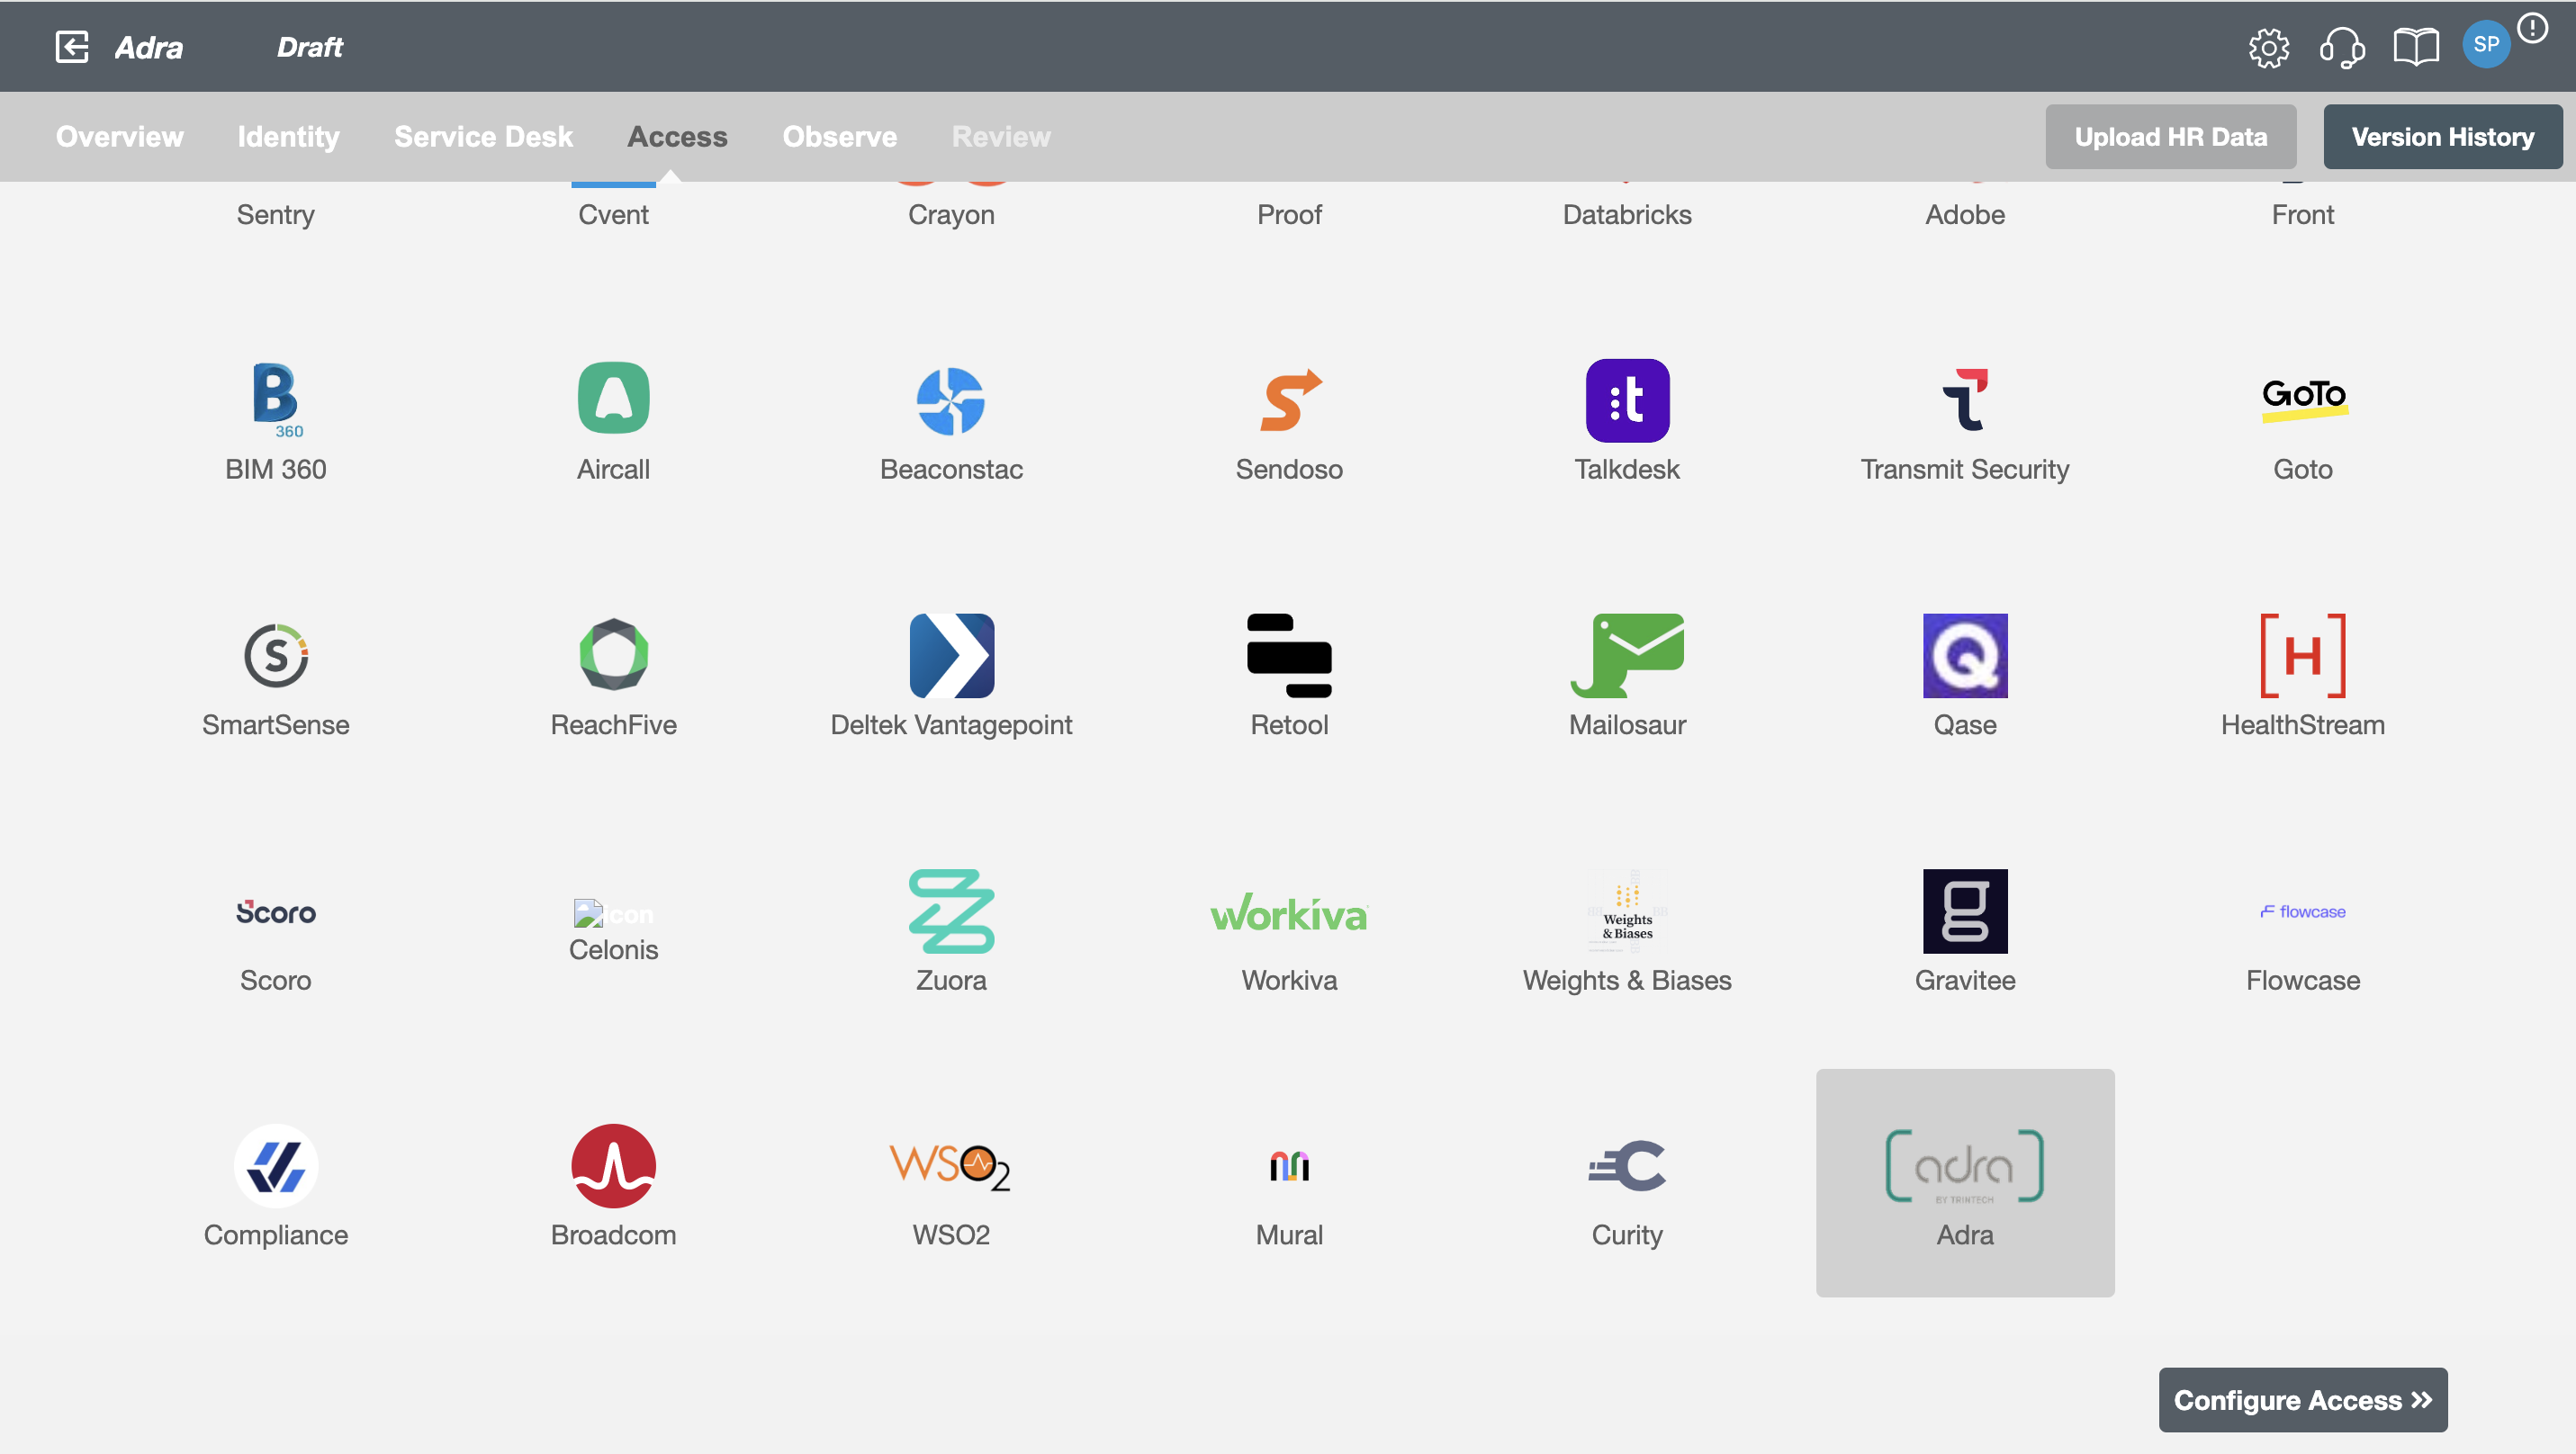The width and height of the screenshot is (2576, 1454).
Task: Switch to the Overview tab
Action: 119,137
